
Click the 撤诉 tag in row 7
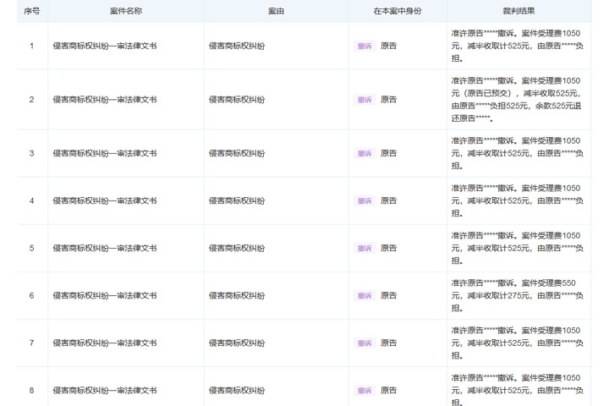[365, 343]
